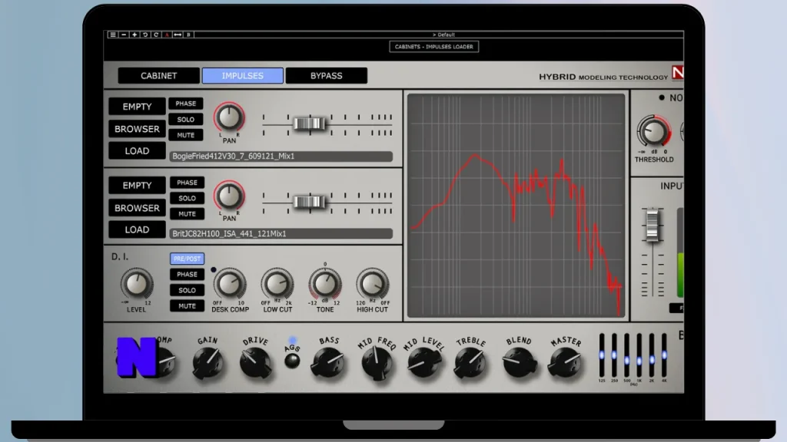Click the 500 Hz EQ band slider
This screenshot has width=787, height=442.
[627, 355]
